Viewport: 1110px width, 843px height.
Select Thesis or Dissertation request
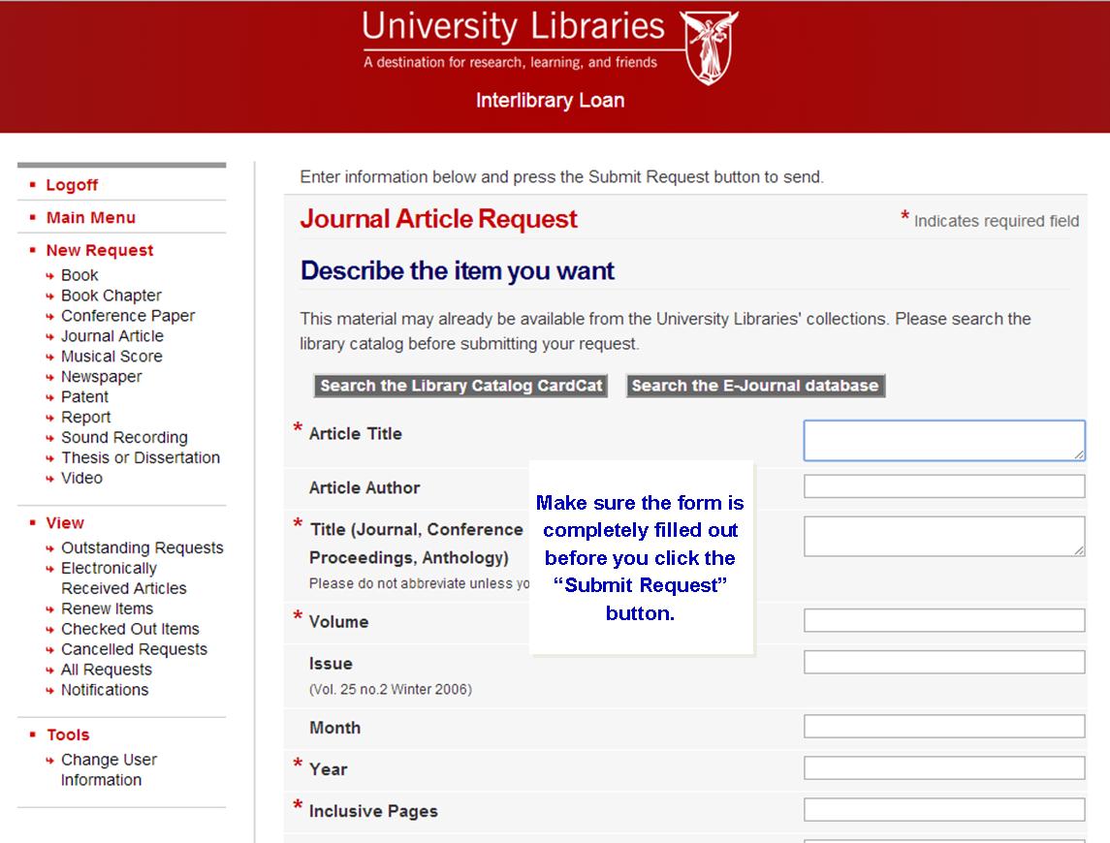pyautogui.click(x=143, y=457)
